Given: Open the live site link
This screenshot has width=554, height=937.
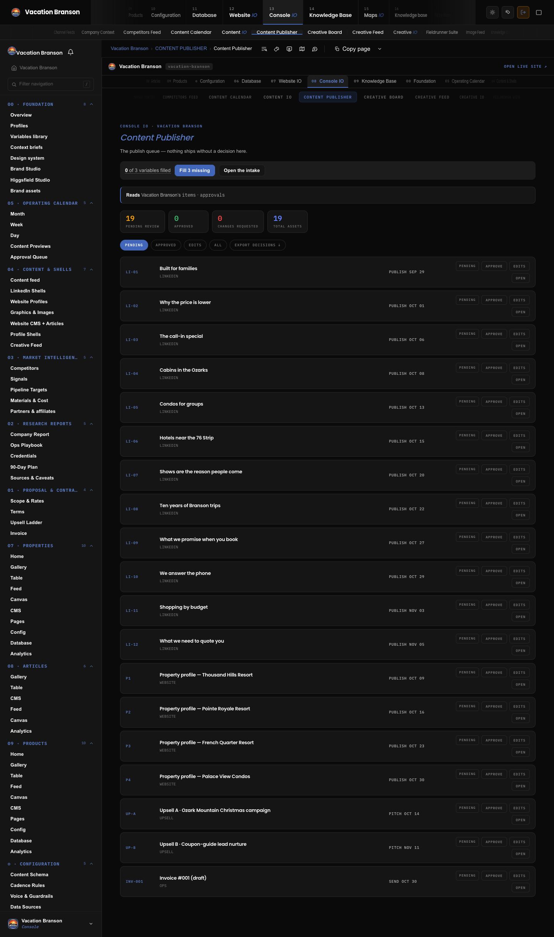Looking at the screenshot, I should pyautogui.click(x=525, y=67).
